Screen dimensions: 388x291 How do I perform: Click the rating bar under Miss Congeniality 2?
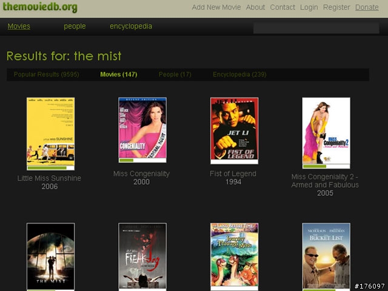(x=326, y=166)
